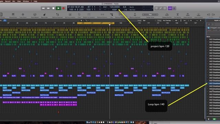
Task: Start recording with the red Record button
Action: point(63,8)
